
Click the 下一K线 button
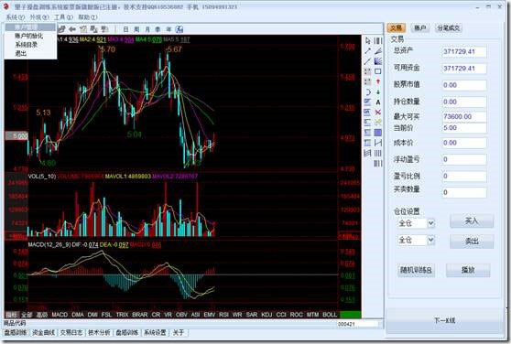pyautogui.click(x=444, y=320)
